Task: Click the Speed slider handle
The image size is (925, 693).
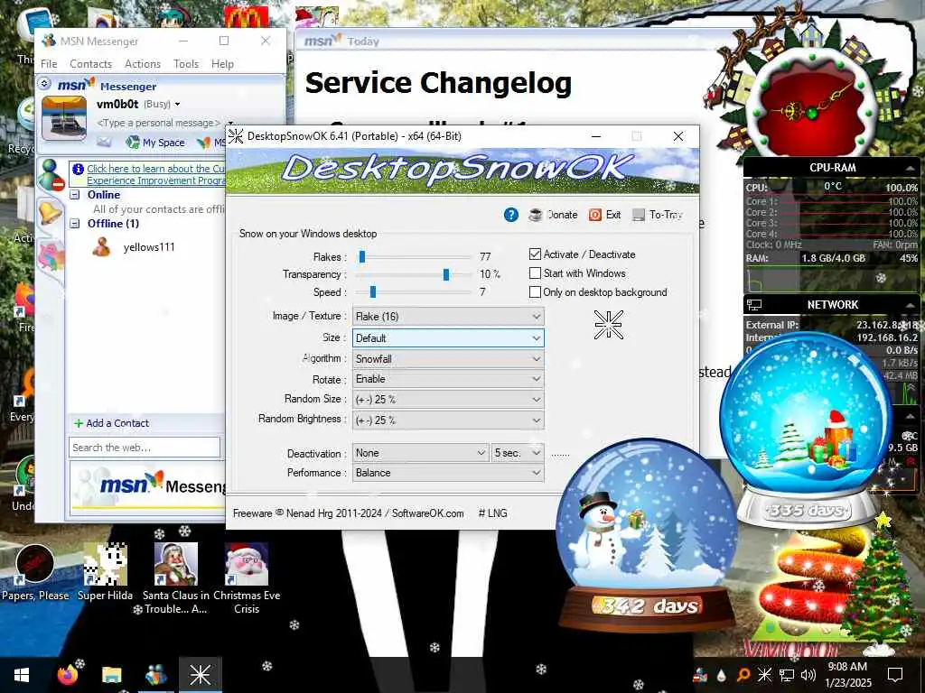Action: [x=373, y=291]
